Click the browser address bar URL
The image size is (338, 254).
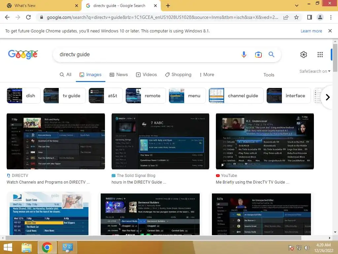(162, 17)
